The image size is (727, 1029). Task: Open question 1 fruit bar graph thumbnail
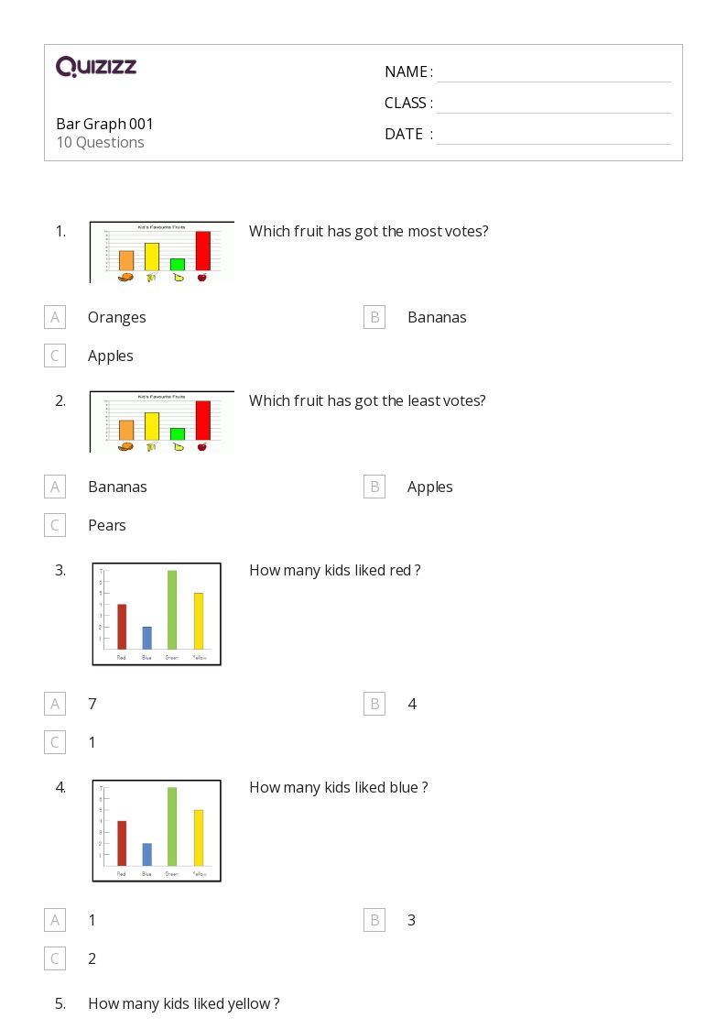coord(161,252)
